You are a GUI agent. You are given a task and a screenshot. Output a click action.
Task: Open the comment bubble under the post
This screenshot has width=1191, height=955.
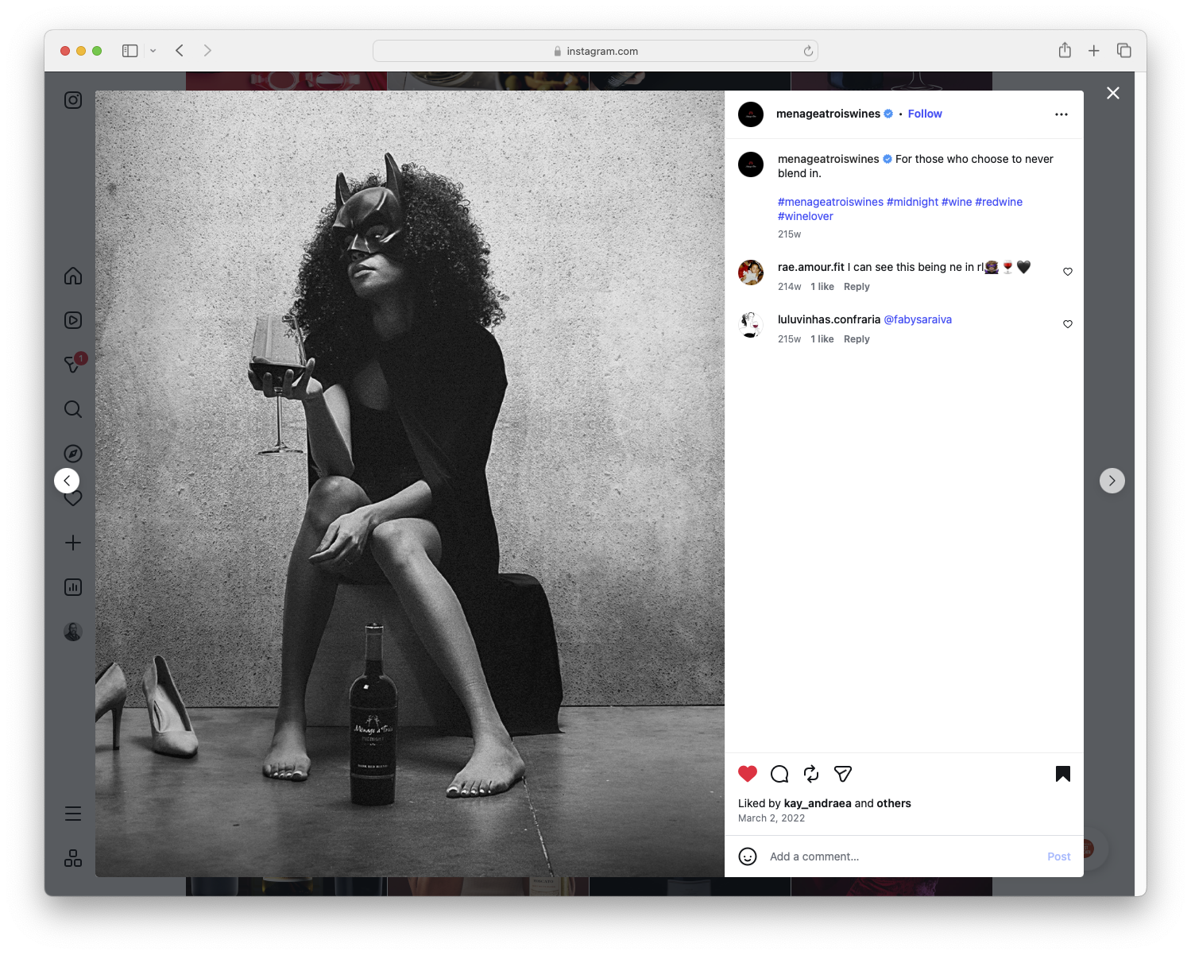(779, 773)
